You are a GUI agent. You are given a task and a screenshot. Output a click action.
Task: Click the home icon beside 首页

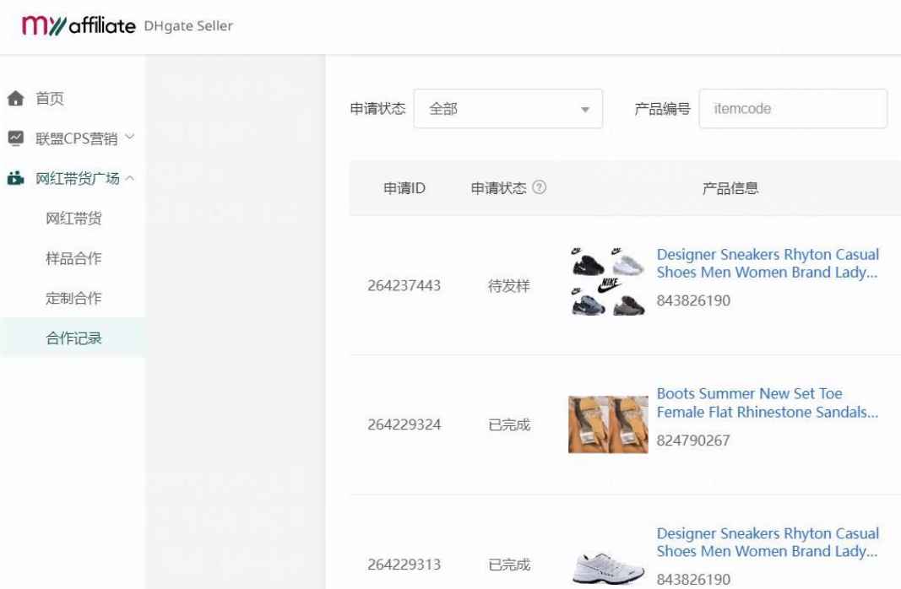tap(15, 98)
